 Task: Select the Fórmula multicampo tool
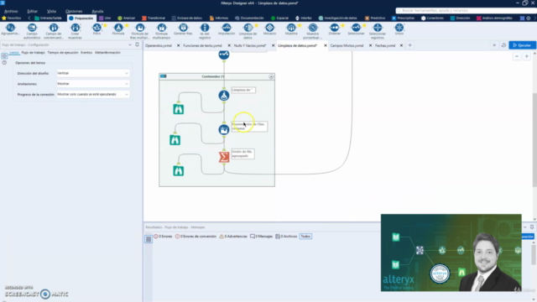click(161, 31)
